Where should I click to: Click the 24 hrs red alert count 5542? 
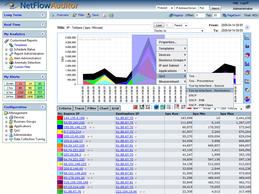pos(20,97)
